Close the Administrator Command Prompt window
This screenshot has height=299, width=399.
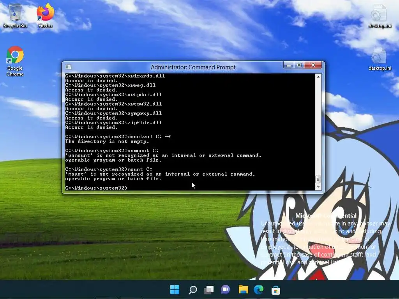pos(313,65)
